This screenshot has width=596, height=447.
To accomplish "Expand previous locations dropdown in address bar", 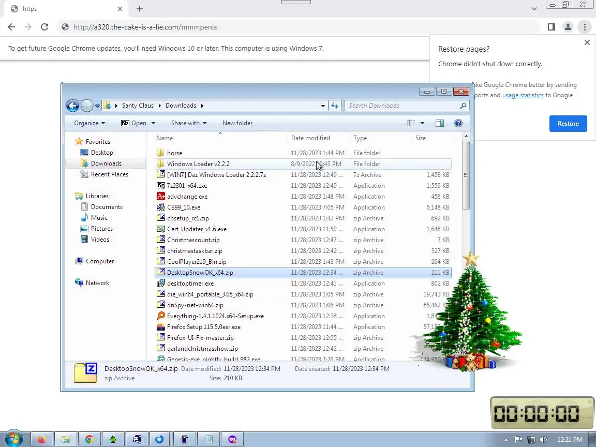I will 323,106.
